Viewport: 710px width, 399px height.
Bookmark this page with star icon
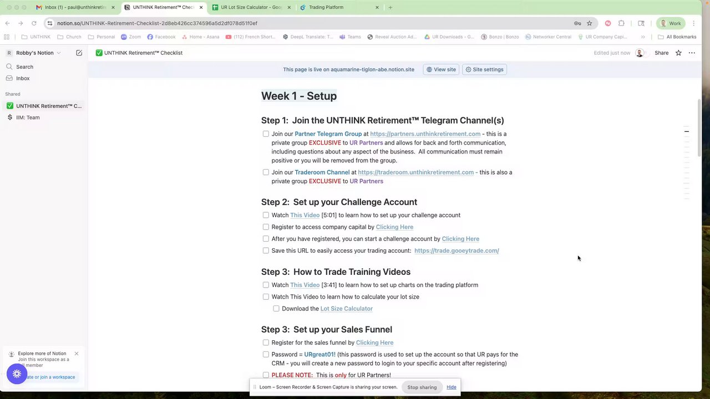[590, 23]
